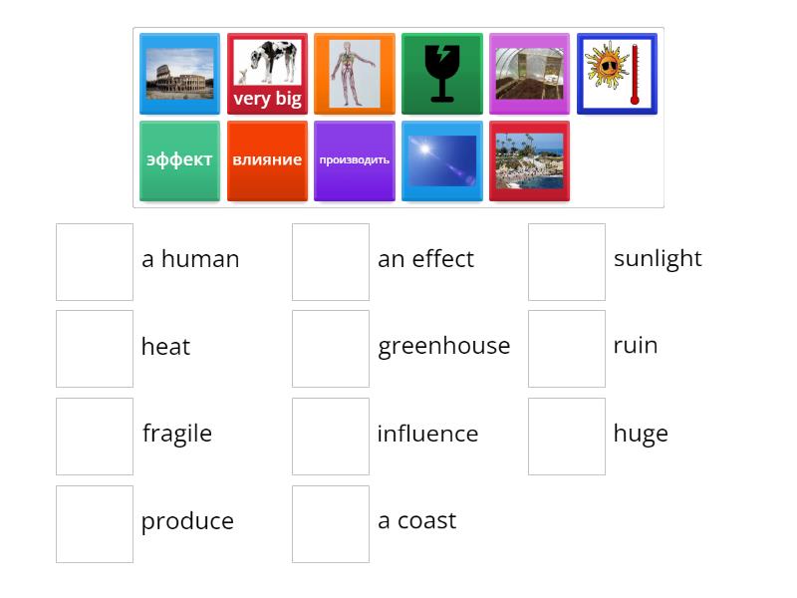This screenshot has width=797, height=598.
Task: Click the blank box next to 'produce'
Action: [x=95, y=524]
